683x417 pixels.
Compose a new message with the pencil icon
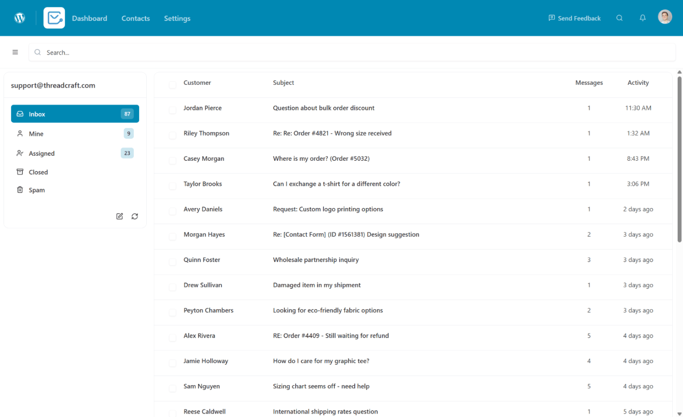tap(120, 216)
